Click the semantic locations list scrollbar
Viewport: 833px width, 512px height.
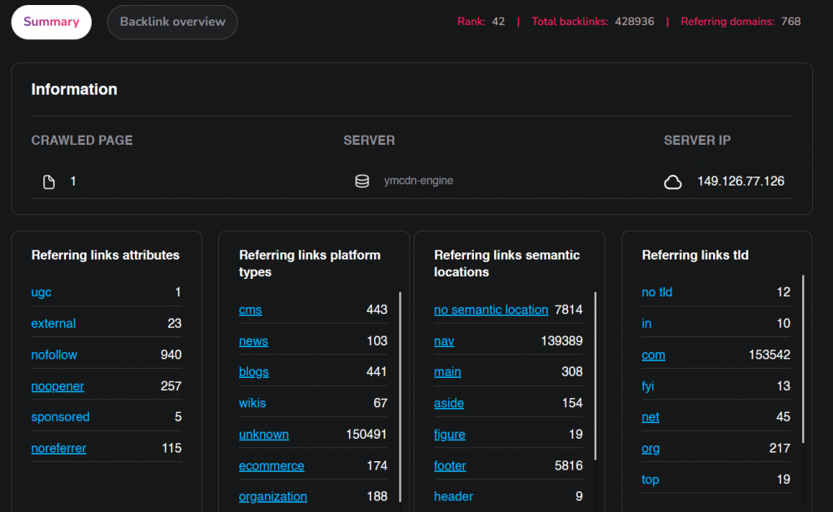pos(595,375)
